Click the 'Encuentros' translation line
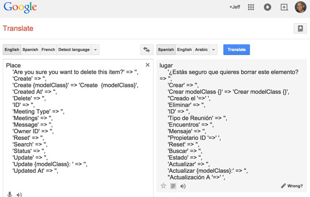Screen dimensions: 310x197 [191, 125]
